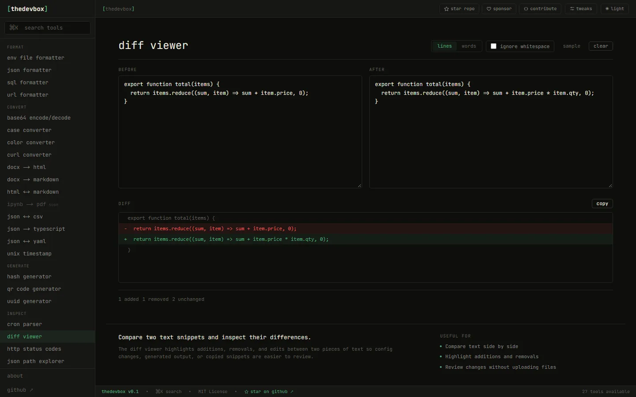
Task: Open url formatter tool
Action: (47, 95)
